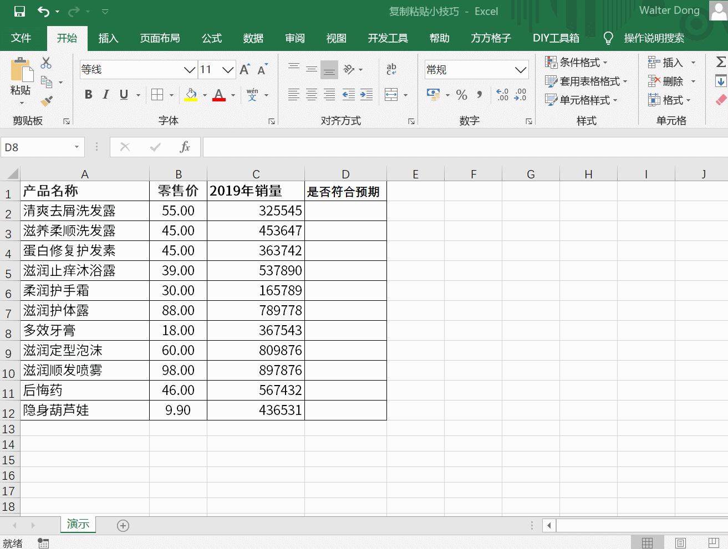Screen dimensions: 728x549
Task: Open the fill color dropdown arrow
Action: 204,94
